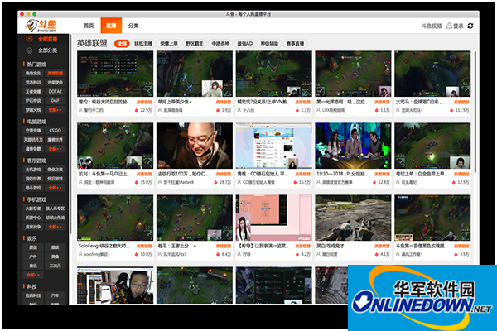
Task: Click the 登录 login link
Action: pos(458,26)
